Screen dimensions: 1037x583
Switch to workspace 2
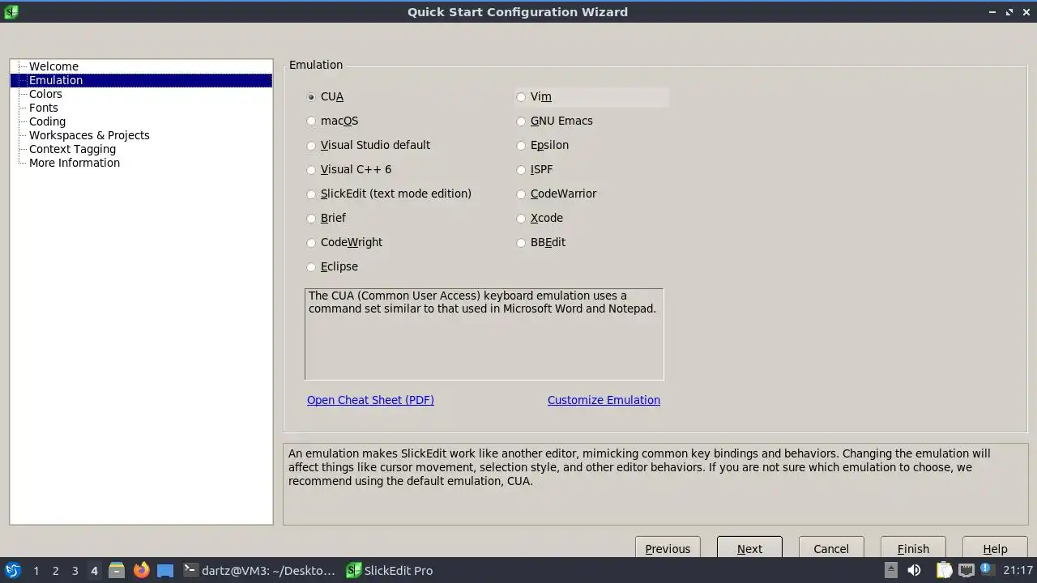(55, 570)
